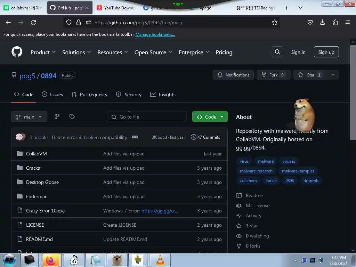Open the main branch selector dropdown
This screenshot has height=267, width=356.
[x=29, y=117]
